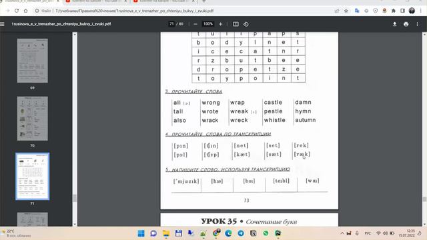Click the taskbar weather widget showing 22°C
The image size is (427, 240).
[16, 233]
